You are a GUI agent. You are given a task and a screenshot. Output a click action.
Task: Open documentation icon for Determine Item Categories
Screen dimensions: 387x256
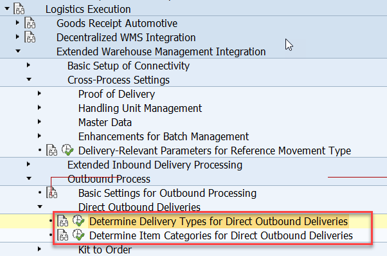[x=62, y=235]
